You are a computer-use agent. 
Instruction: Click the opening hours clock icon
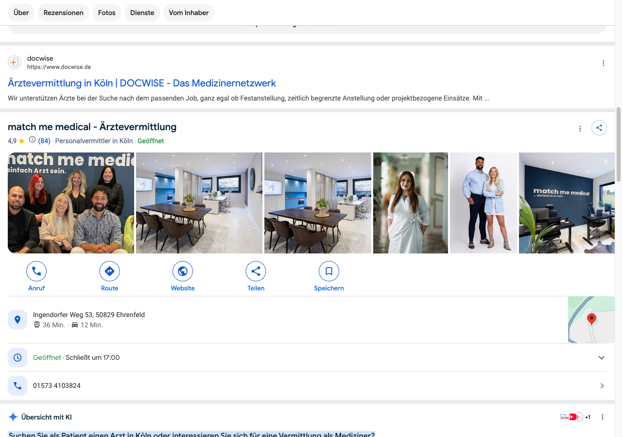pos(17,357)
